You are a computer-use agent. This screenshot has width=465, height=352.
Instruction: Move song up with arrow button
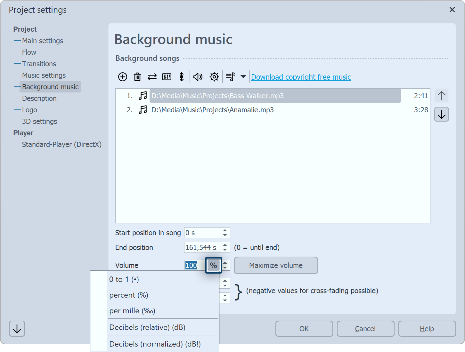pos(442,96)
